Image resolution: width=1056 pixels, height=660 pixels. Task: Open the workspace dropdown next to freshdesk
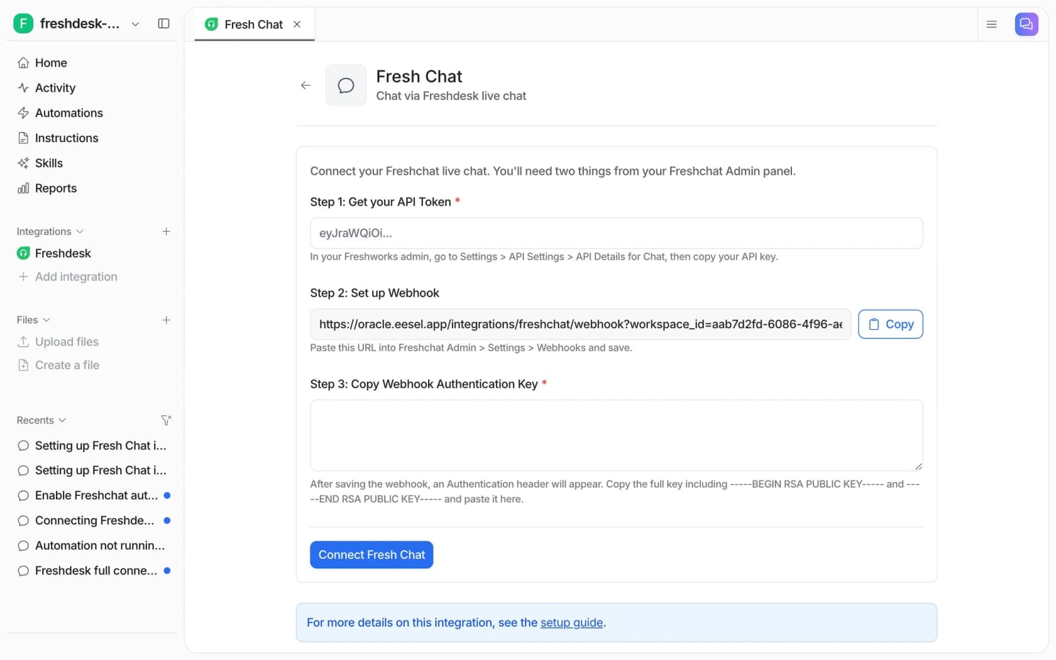pos(135,24)
